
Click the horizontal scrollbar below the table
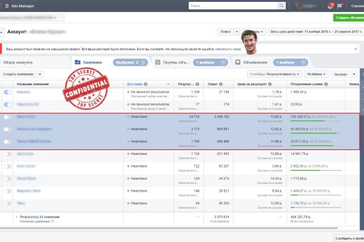pos(169,228)
